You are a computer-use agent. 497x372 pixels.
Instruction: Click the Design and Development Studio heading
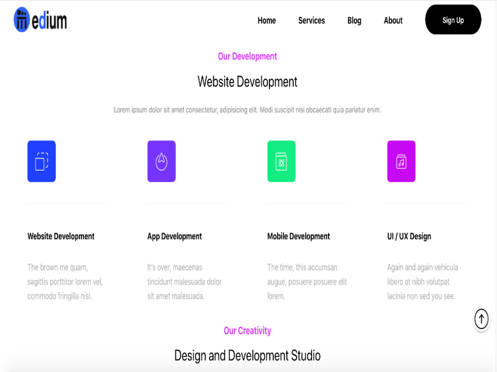point(247,356)
